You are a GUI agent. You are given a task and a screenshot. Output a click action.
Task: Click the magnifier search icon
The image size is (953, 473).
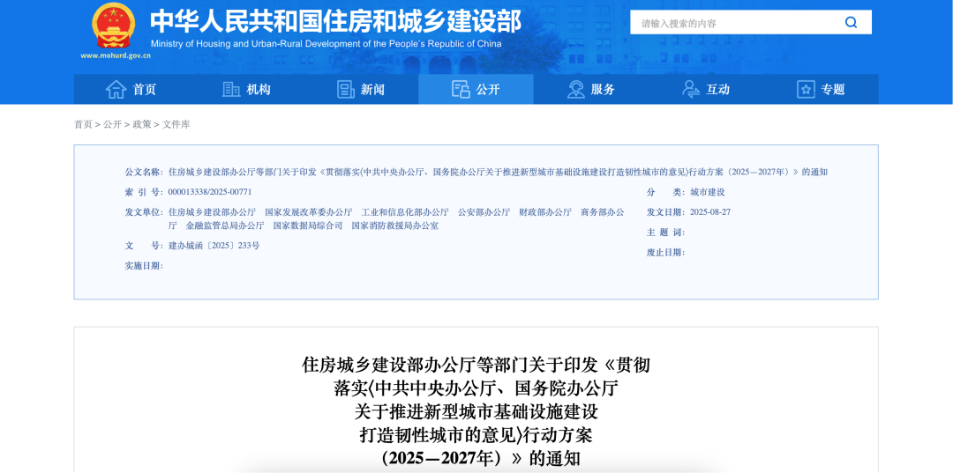(851, 23)
